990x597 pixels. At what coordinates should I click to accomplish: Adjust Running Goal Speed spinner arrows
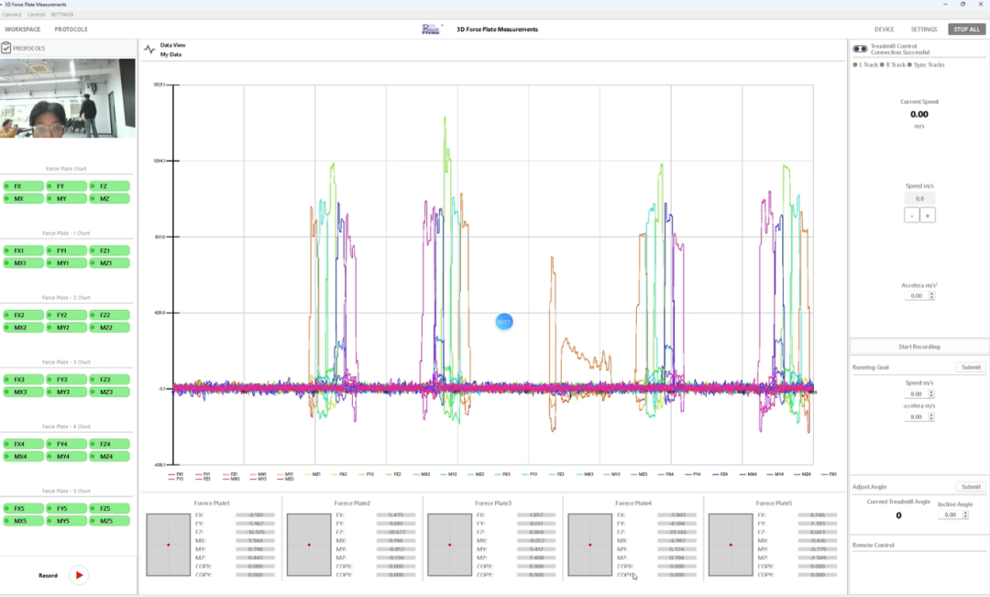(931, 393)
